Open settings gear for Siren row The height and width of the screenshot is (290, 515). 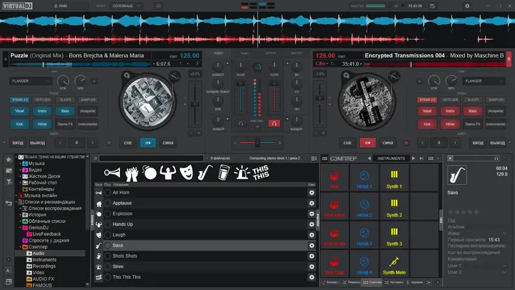(x=312, y=267)
